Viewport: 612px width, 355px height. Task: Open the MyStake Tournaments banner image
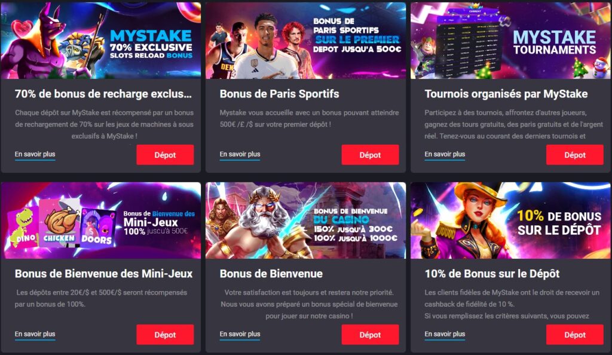(x=510, y=41)
